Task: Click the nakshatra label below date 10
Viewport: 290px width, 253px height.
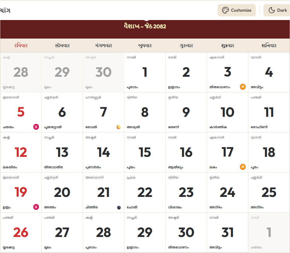Action: pos(218,127)
